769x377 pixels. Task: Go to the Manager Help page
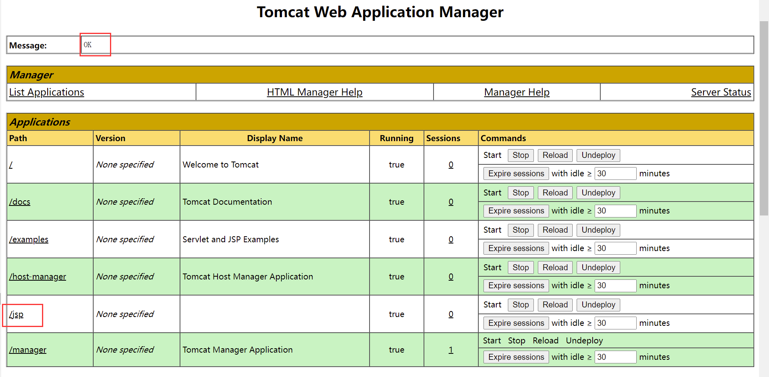click(x=516, y=92)
